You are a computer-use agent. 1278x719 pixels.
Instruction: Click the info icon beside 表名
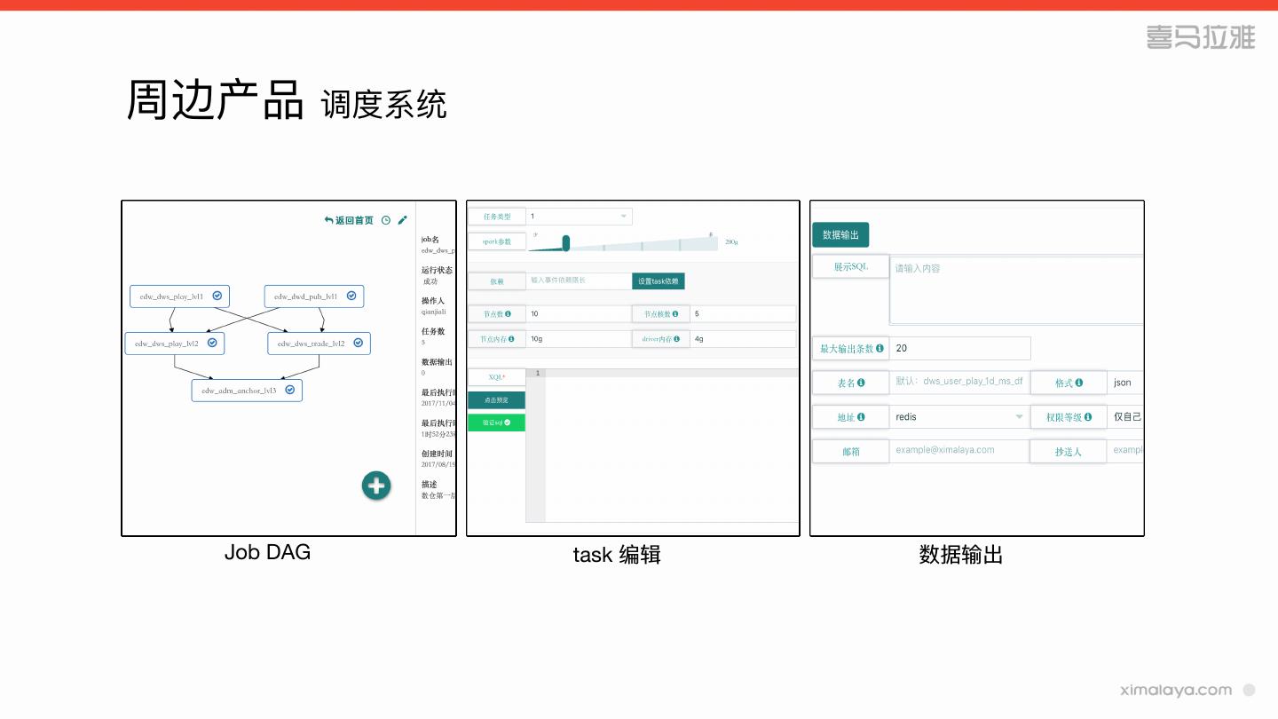click(861, 383)
